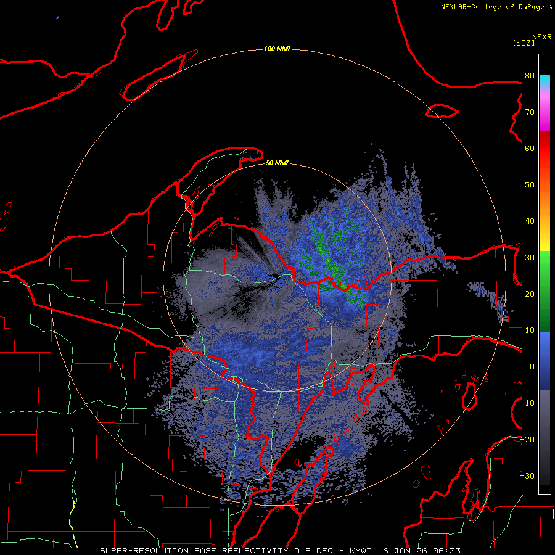Click the 60 value on the dBZ scale
555x555 pixels.
(x=530, y=149)
